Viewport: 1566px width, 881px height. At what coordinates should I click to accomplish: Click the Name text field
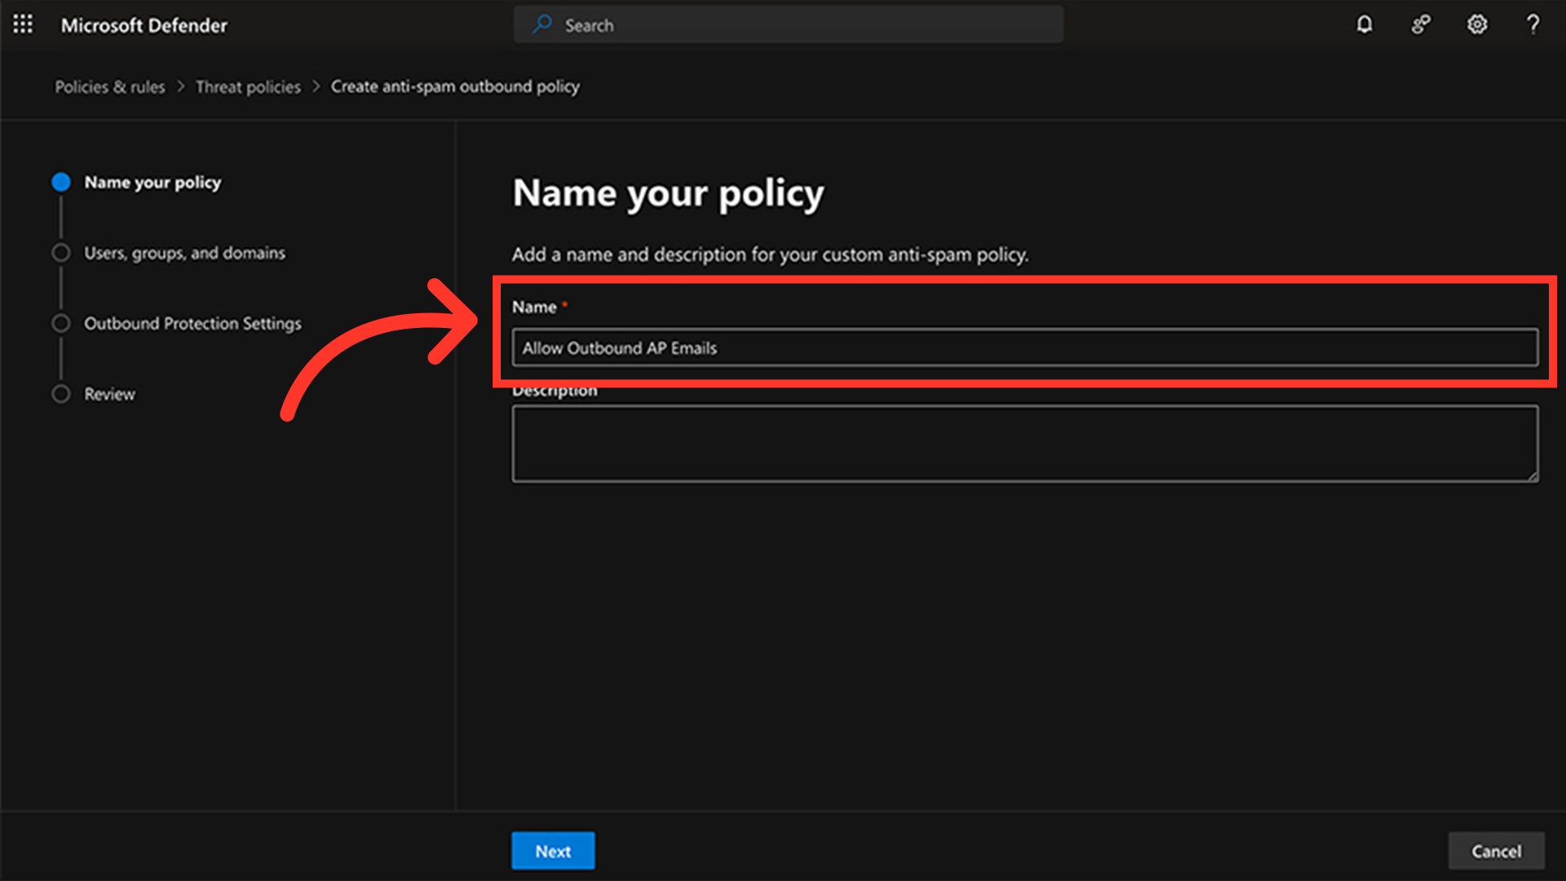tap(1024, 348)
